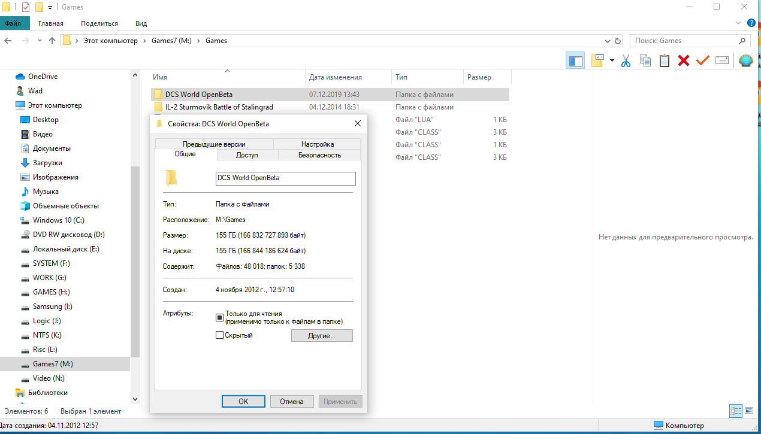Viewport: 761px width, 434px height.
Task: Switch to Доступ tab in properties
Action: (x=247, y=155)
